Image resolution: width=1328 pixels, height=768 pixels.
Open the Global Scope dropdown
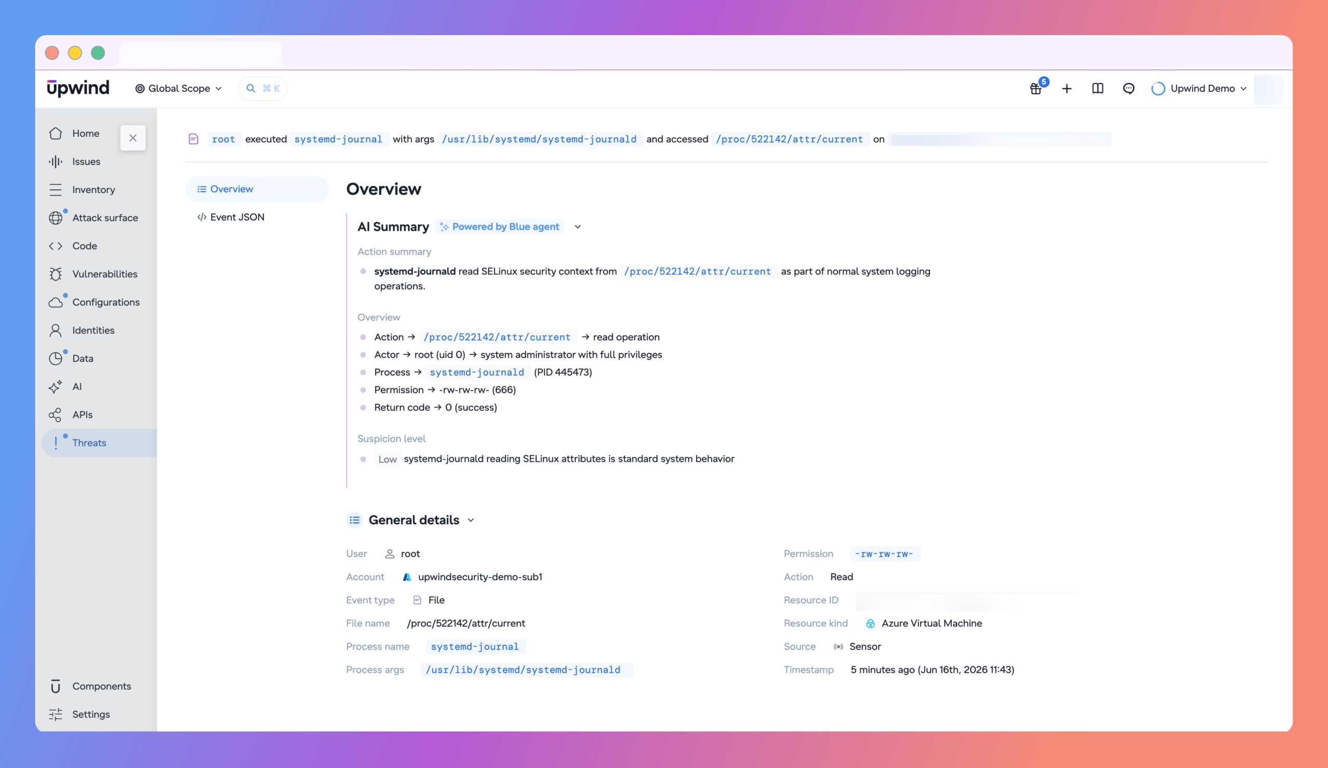(178, 89)
